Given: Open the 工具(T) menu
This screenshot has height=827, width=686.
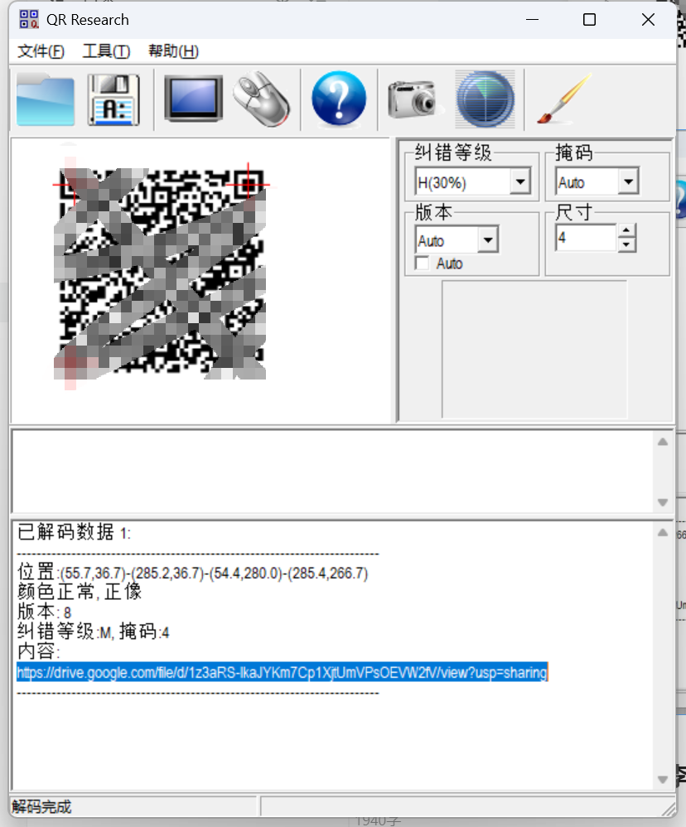Looking at the screenshot, I should 106,51.
